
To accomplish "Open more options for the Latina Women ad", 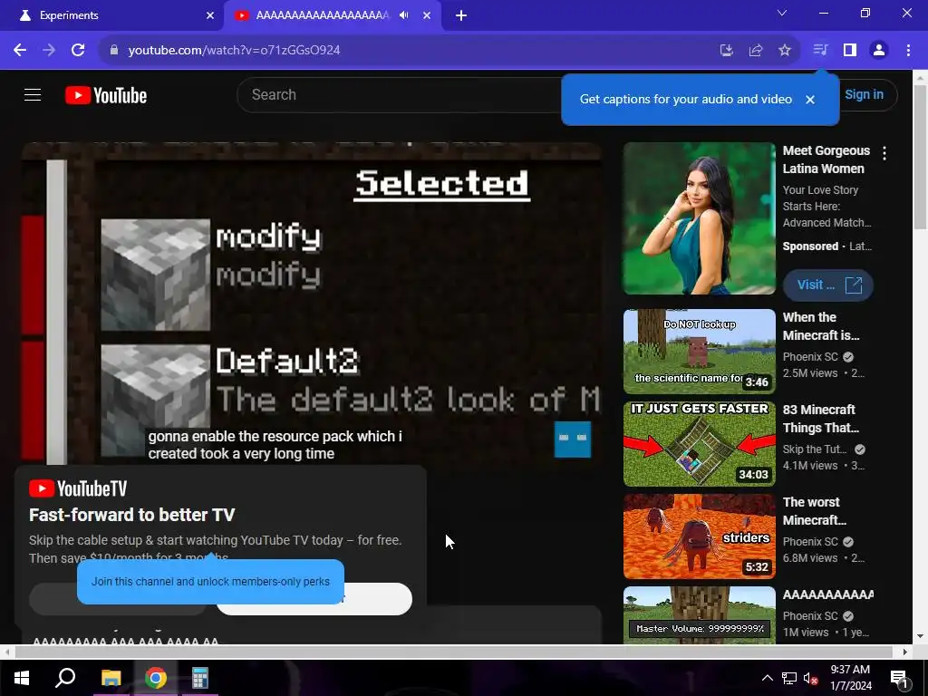I will 884,153.
